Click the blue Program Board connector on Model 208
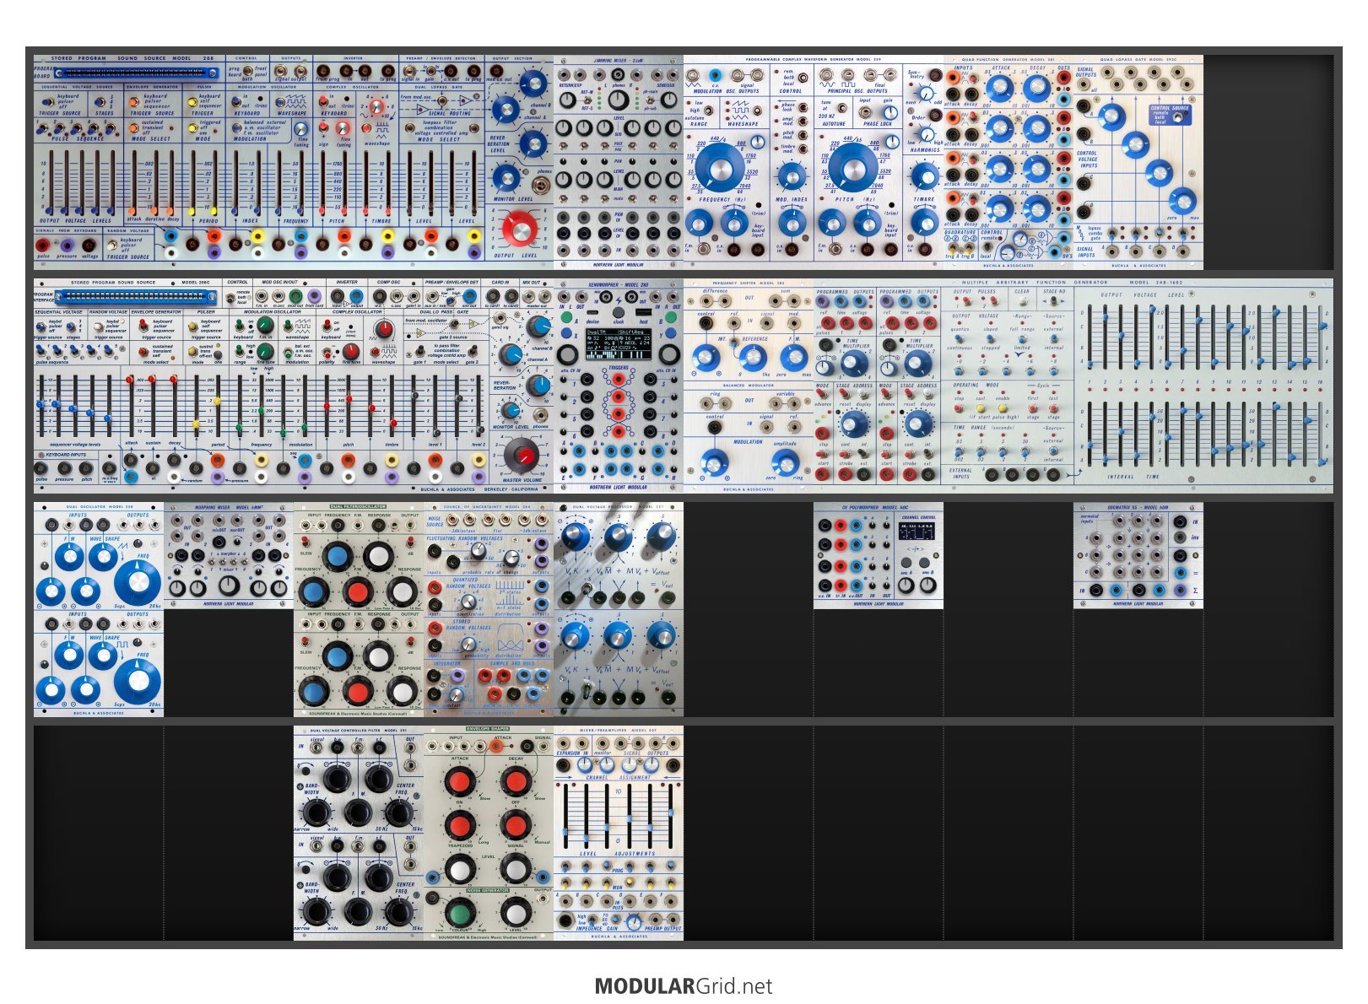 [135, 72]
